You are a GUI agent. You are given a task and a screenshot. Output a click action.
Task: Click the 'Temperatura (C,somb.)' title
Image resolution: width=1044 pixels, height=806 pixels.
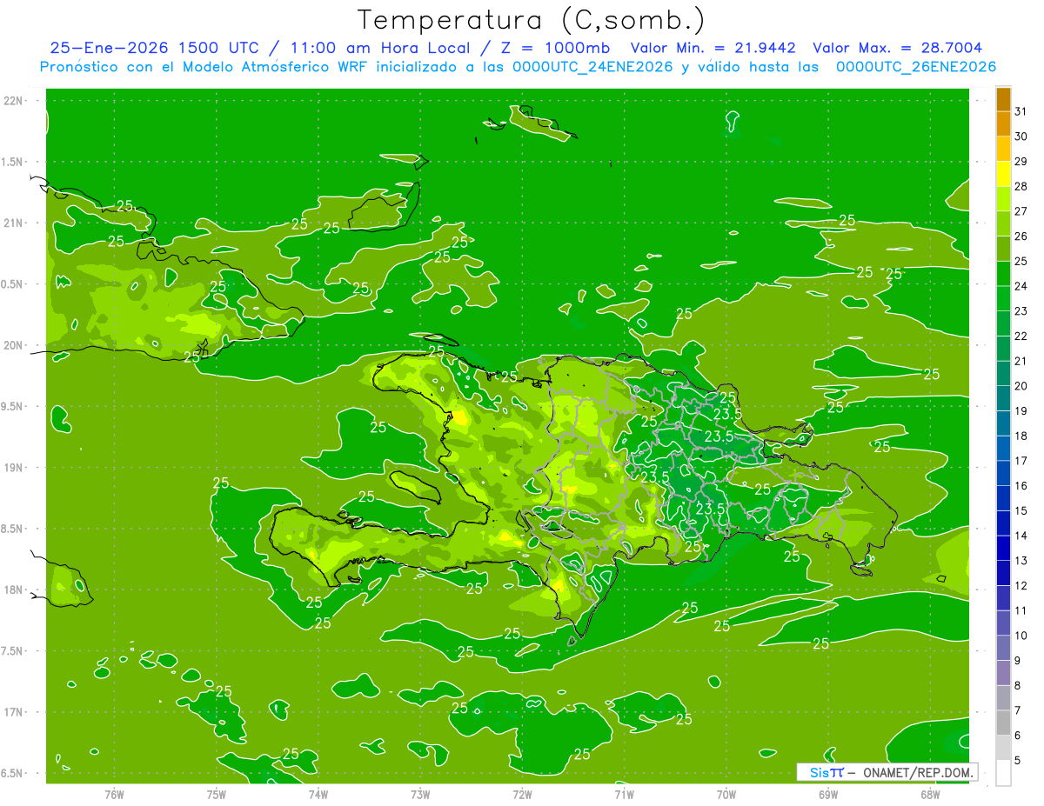[531, 20]
